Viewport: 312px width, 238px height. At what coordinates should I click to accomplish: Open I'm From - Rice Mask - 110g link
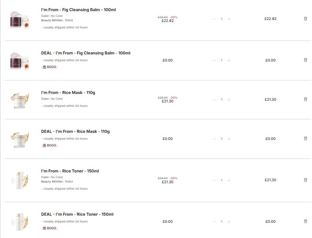tap(68, 93)
